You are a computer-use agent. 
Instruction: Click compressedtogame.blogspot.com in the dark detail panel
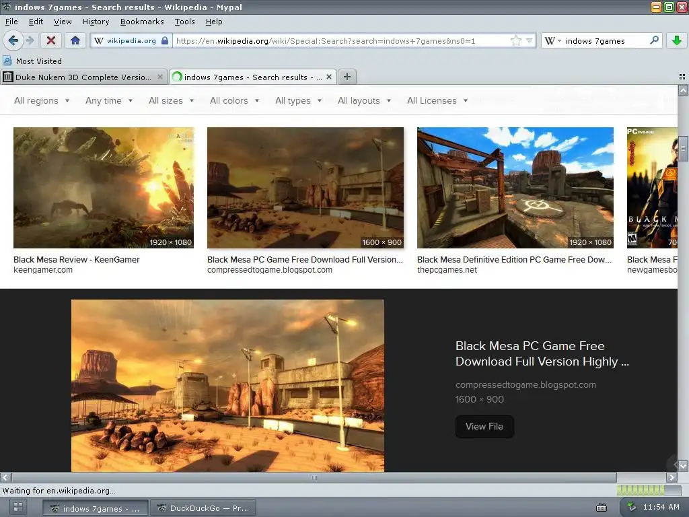click(x=525, y=384)
